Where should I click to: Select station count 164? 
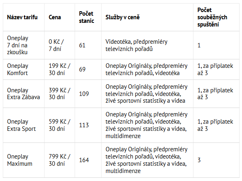coord(84,160)
